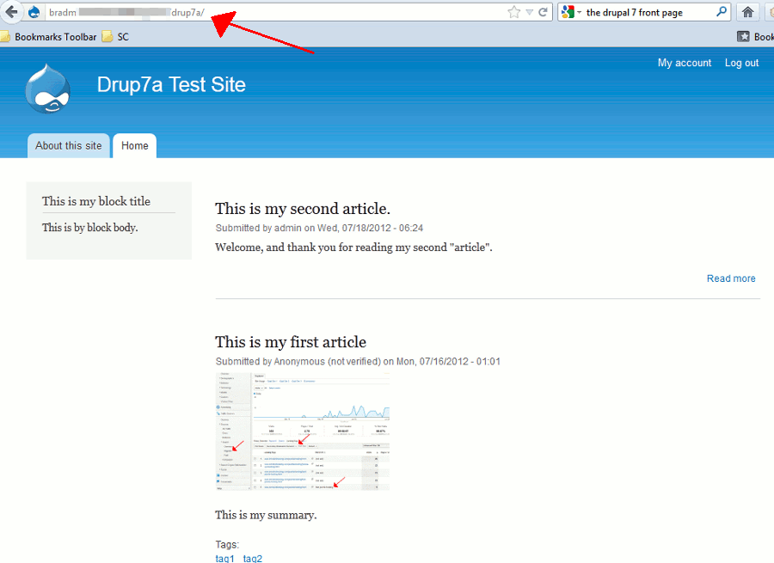Go to My account
Screen dimensions: 774x563
pos(685,63)
